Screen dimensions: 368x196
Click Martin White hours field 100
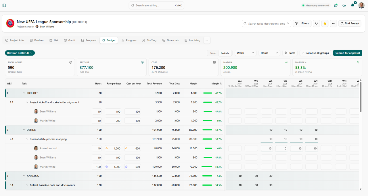click(97, 167)
